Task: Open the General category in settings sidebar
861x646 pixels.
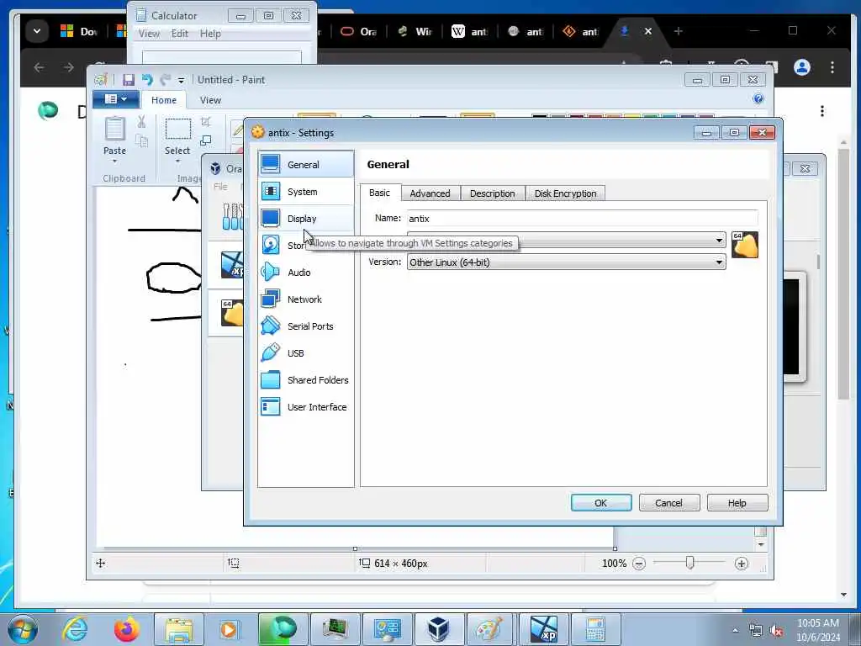Action: [306, 164]
